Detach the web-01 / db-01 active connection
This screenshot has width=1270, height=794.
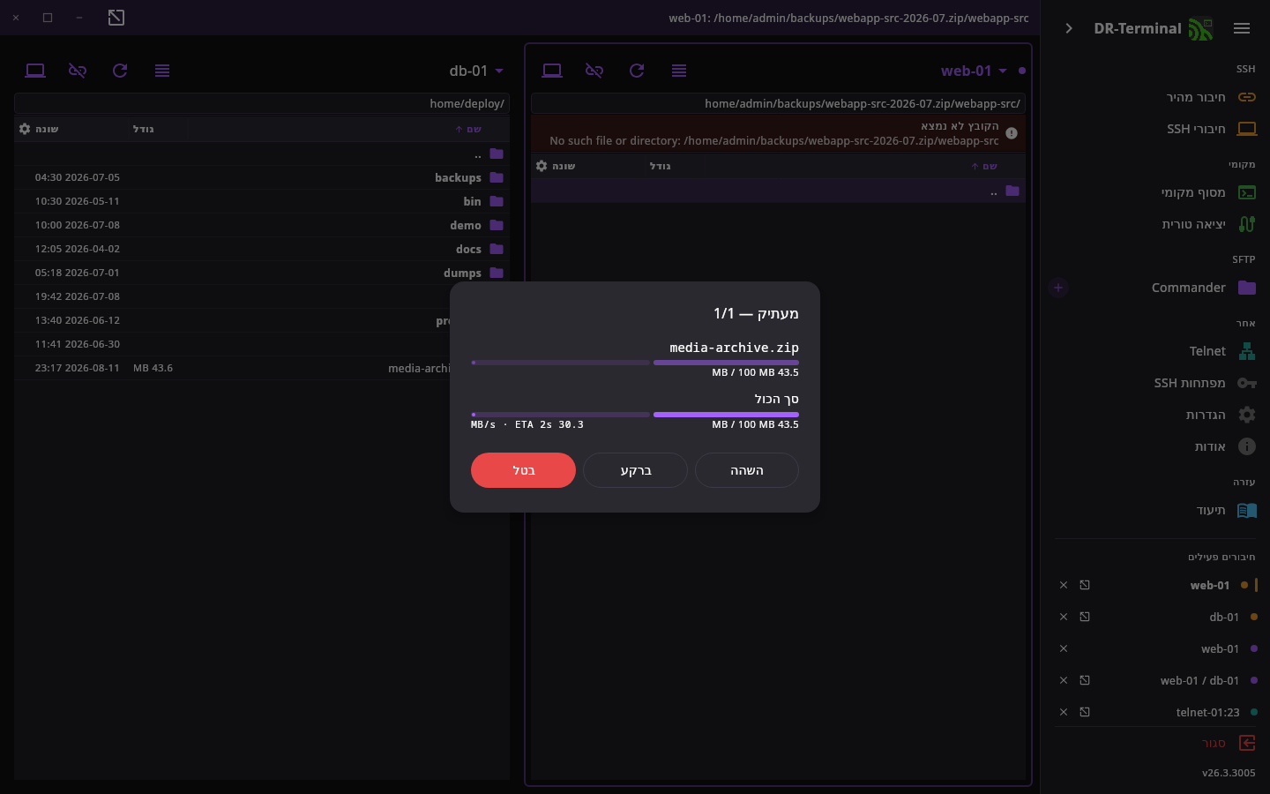tap(1085, 680)
